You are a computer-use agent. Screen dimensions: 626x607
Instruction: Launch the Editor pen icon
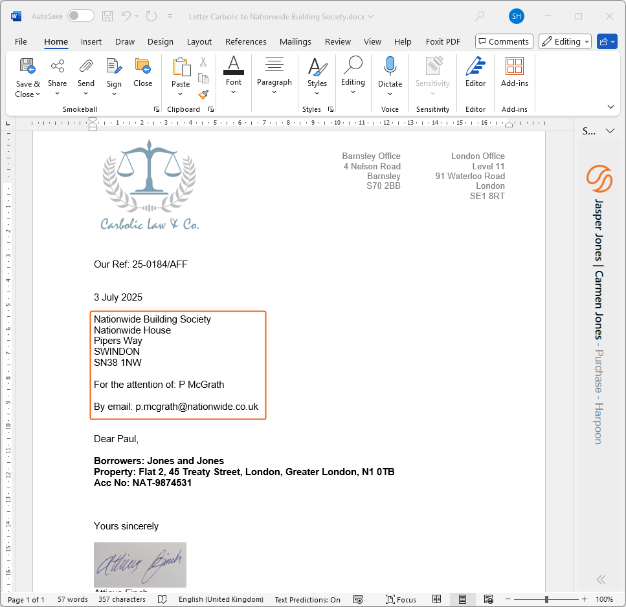click(x=476, y=66)
